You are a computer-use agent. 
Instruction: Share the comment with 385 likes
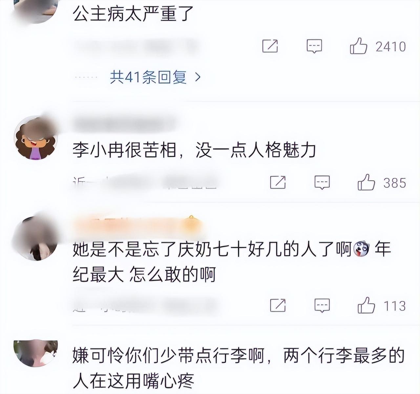278,182
